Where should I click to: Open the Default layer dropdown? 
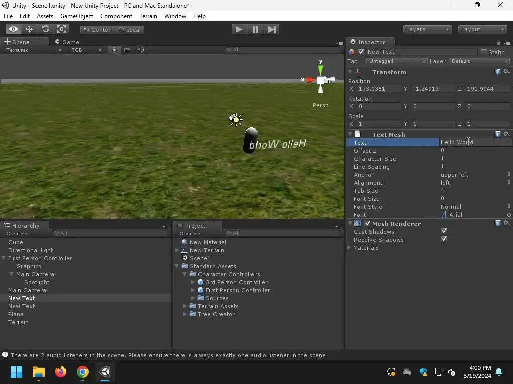[x=479, y=61]
